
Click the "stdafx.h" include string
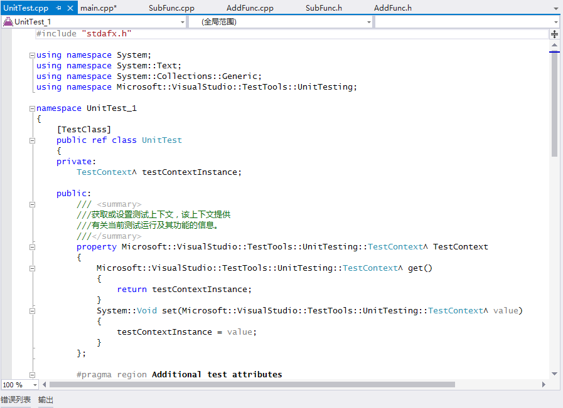tap(106, 34)
